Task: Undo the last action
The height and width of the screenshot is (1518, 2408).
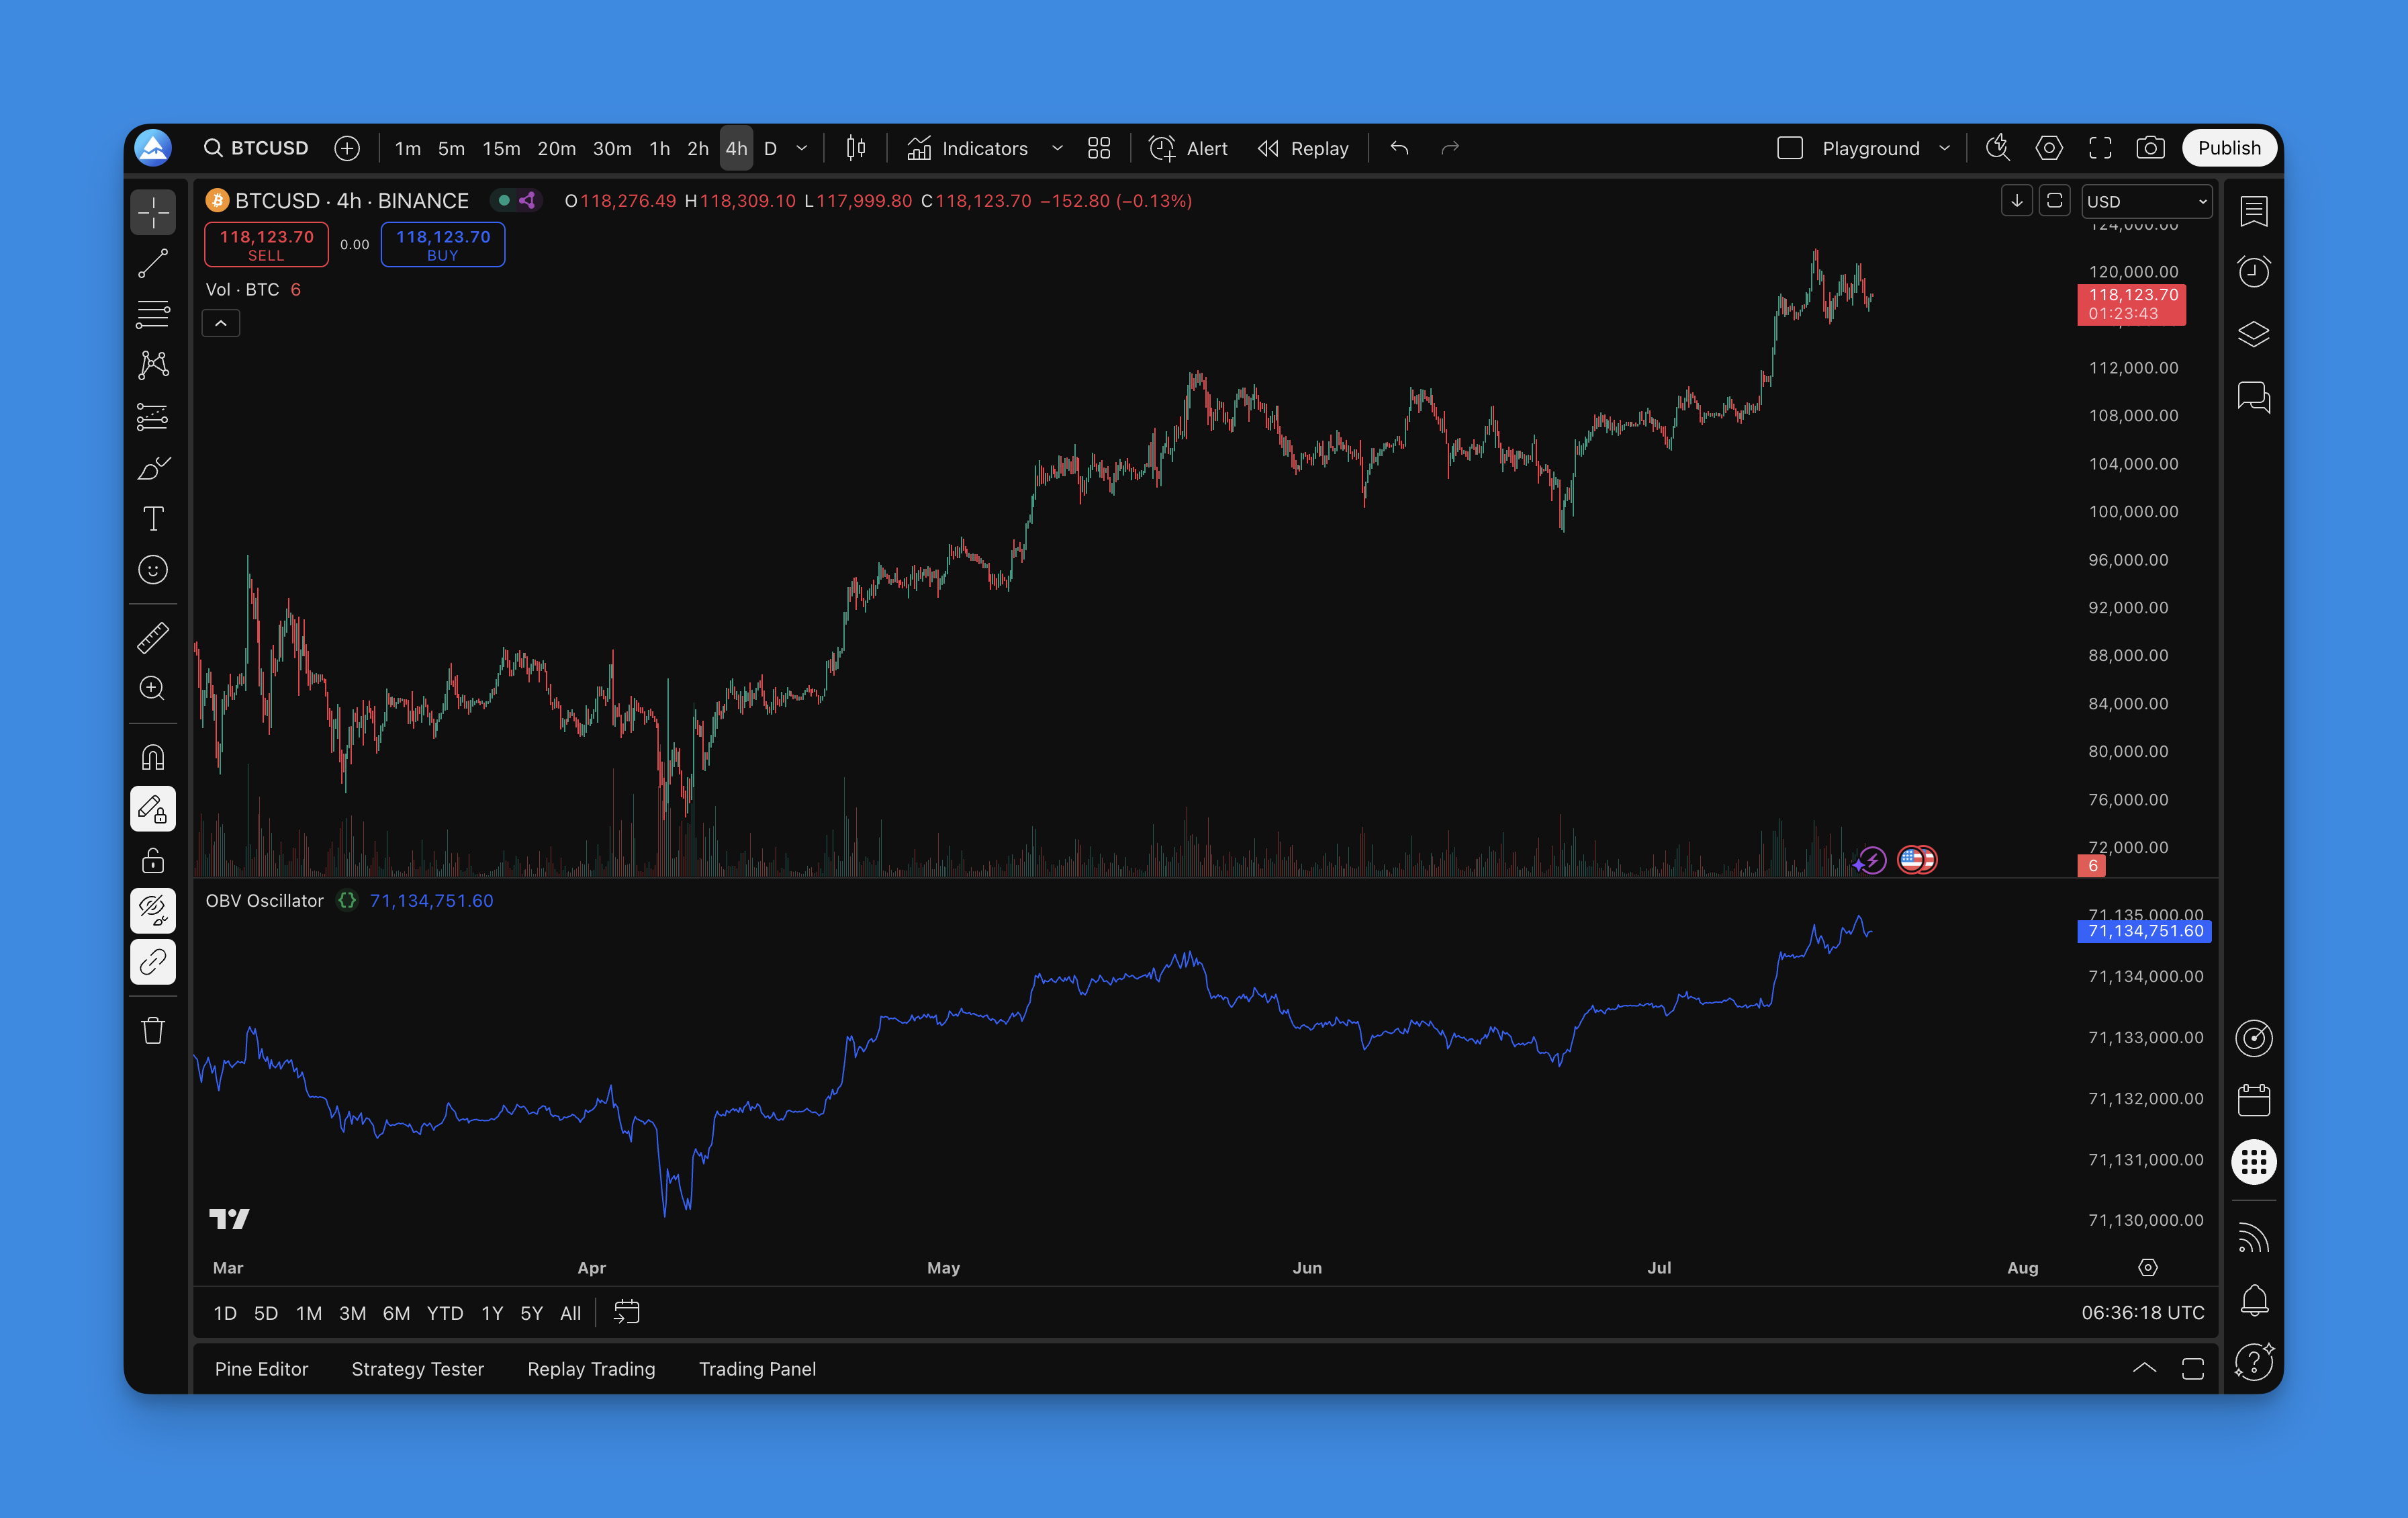Action: 1399,148
